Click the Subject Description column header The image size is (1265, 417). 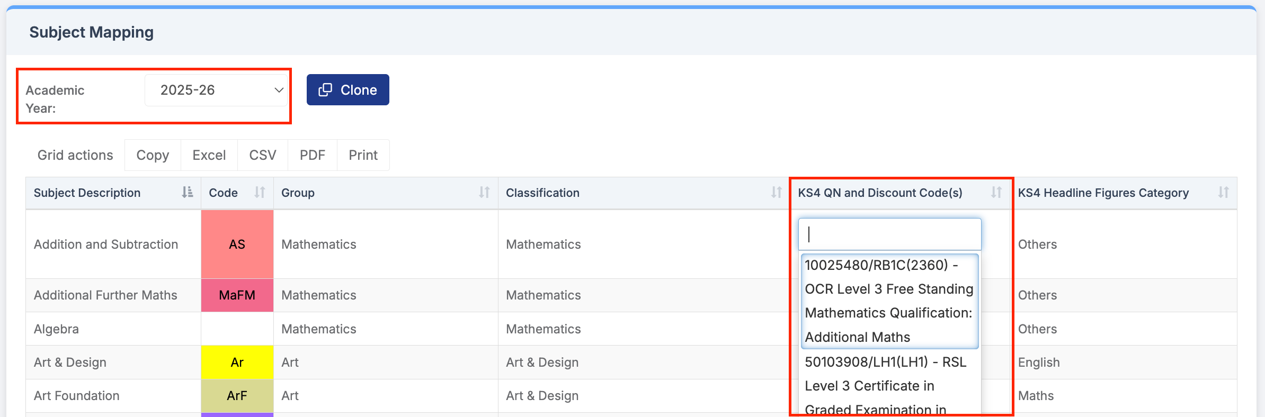click(113, 193)
